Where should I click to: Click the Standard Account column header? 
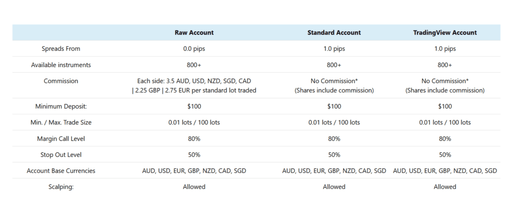click(x=334, y=32)
